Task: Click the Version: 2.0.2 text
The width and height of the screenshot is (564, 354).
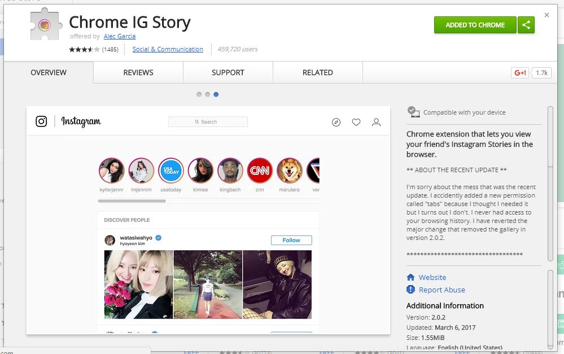Action: coord(426,317)
